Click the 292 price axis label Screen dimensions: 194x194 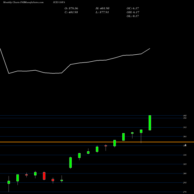click(x=185, y=183)
